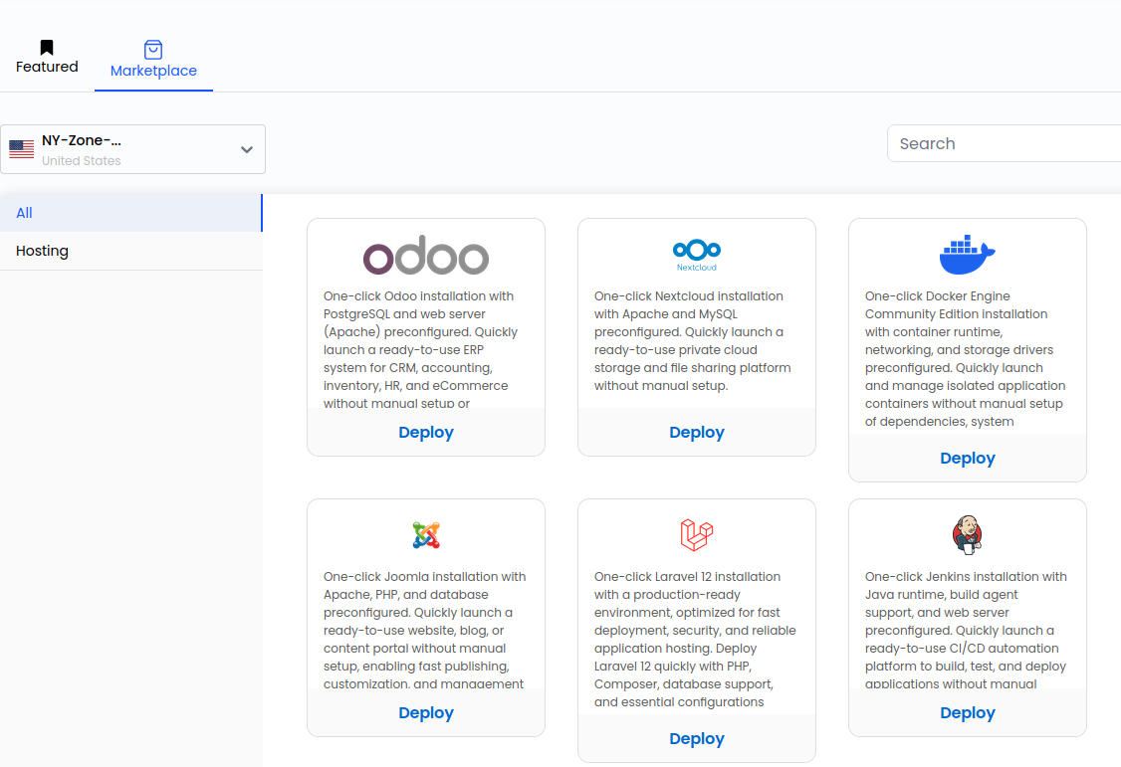Click the Odoo logo

point(426,255)
